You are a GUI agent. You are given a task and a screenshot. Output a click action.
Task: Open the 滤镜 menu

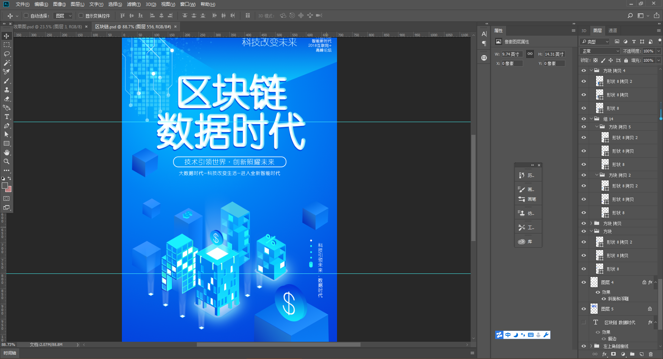coord(134,4)
